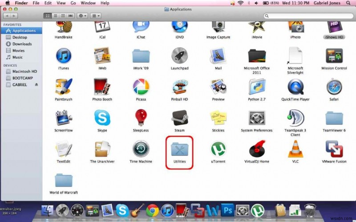The image size is (356, 222).
Task: Select the ScreenFlow app
Action: [64, 118]
